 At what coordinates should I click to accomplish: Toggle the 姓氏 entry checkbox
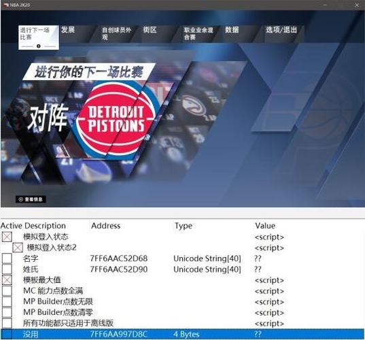tap(7, 269)
